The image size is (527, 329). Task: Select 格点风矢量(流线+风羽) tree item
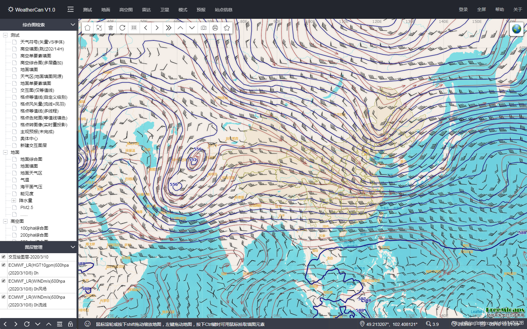43,104
